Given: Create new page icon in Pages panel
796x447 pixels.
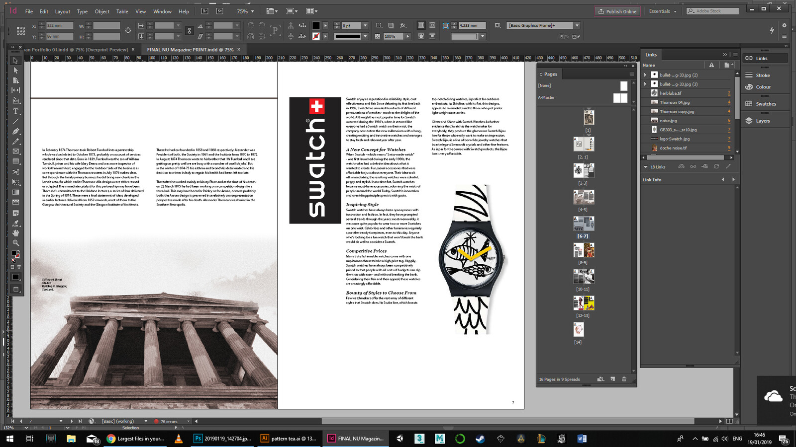Looking at the screenshot, I should (x=612, y=379).
